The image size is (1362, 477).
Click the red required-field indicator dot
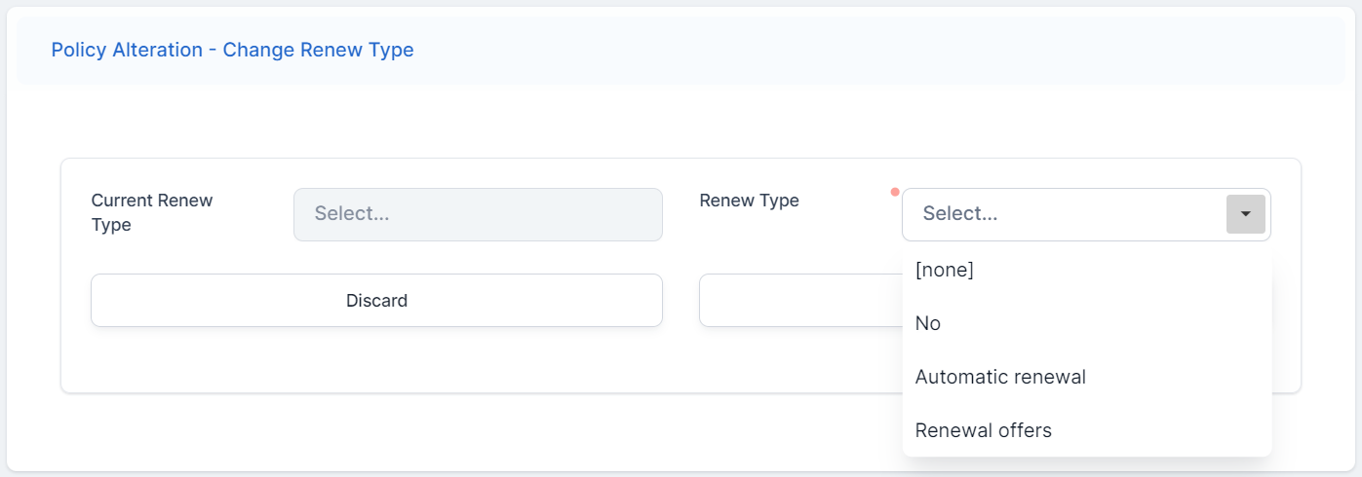point(895,192)
